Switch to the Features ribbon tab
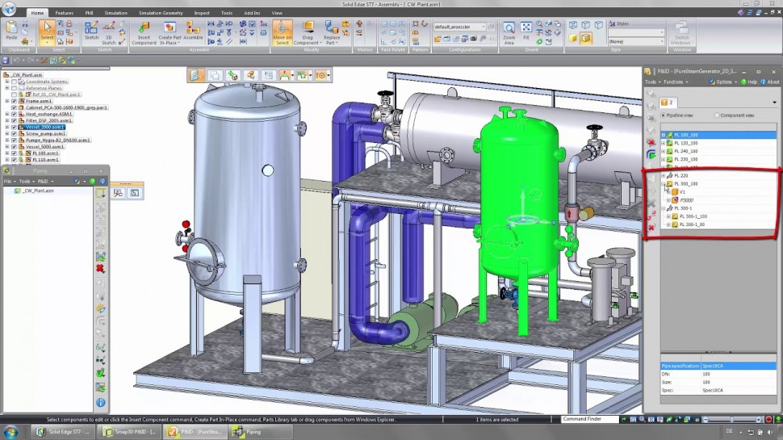This screenshot has height=440, width=783. [64, 13]
